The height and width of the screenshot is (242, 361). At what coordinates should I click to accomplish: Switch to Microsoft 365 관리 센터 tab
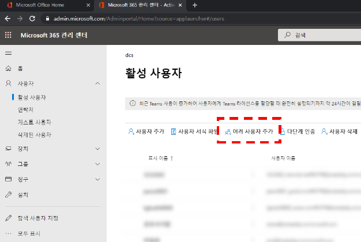(141, 5)
